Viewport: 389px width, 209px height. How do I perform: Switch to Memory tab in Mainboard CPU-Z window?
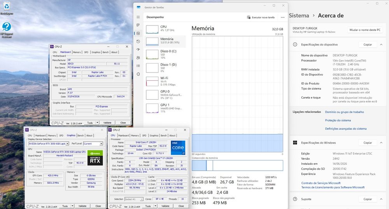pyautogui.click(x=77, y=52)
